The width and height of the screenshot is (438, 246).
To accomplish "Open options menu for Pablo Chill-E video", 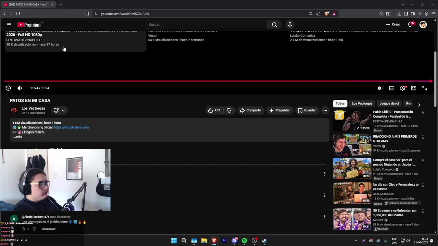I will pos(423,113).
